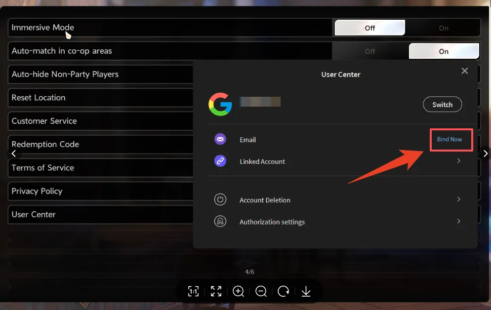Go to previous image with left arrow
The height and width of the screenshot is (310, 491).
(14, 154)
